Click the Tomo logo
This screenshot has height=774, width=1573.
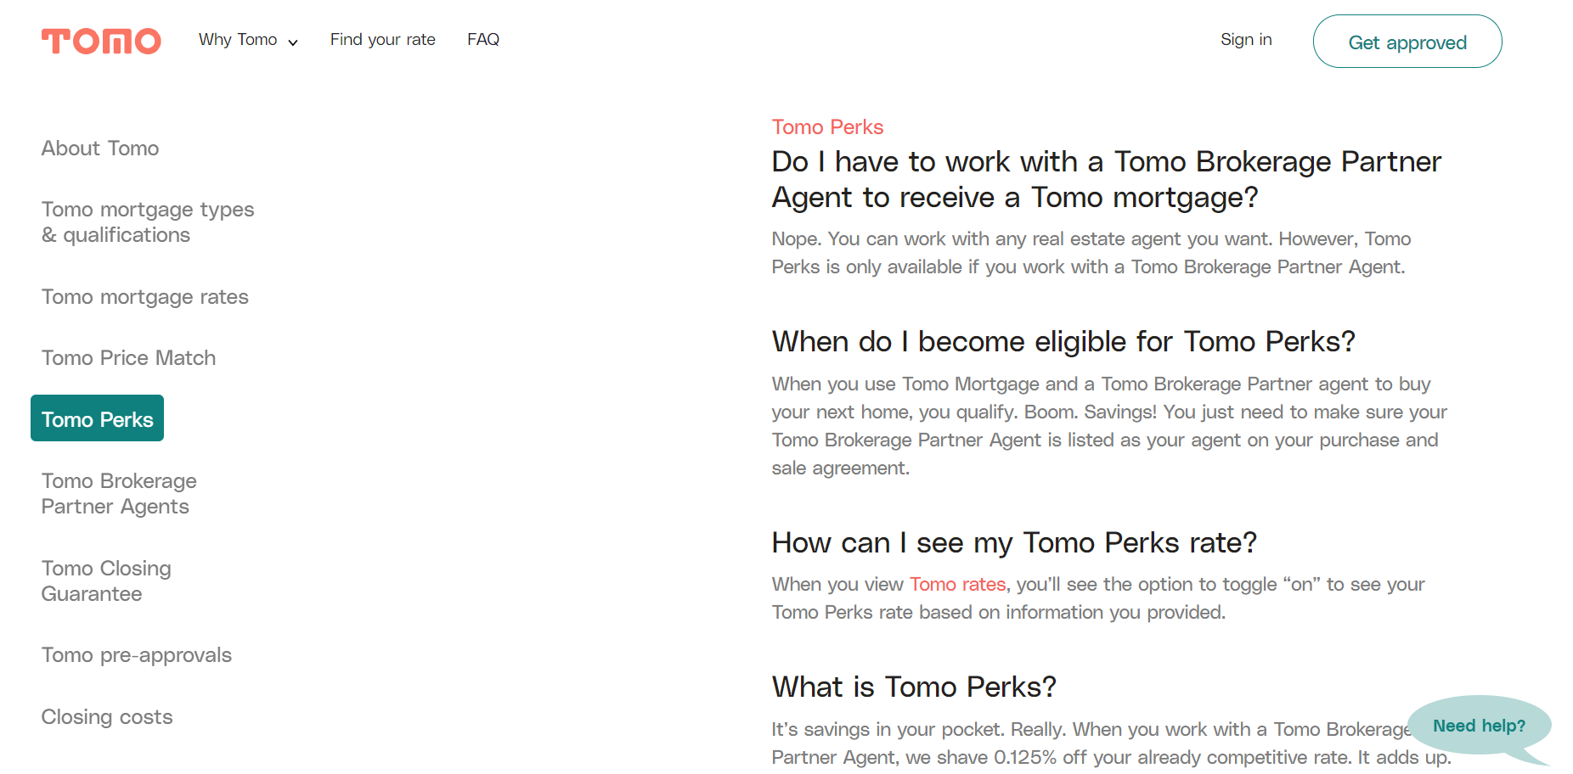[101, 41]
